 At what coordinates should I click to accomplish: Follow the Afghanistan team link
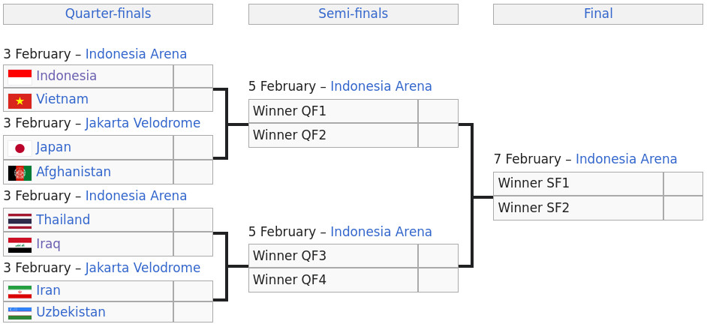pyautogui.click(x=74, y=172)
